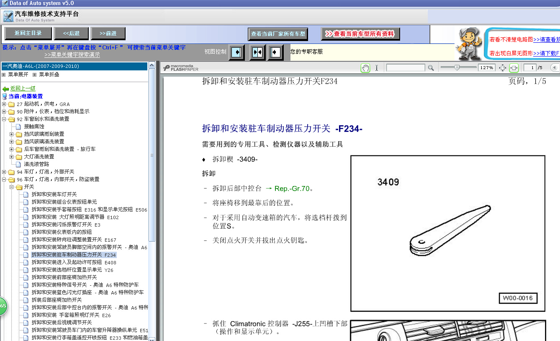The image size is (560, 341).
Task: Click the page number field showing 1
Action: pyautogui.click(x=530, y=68)
